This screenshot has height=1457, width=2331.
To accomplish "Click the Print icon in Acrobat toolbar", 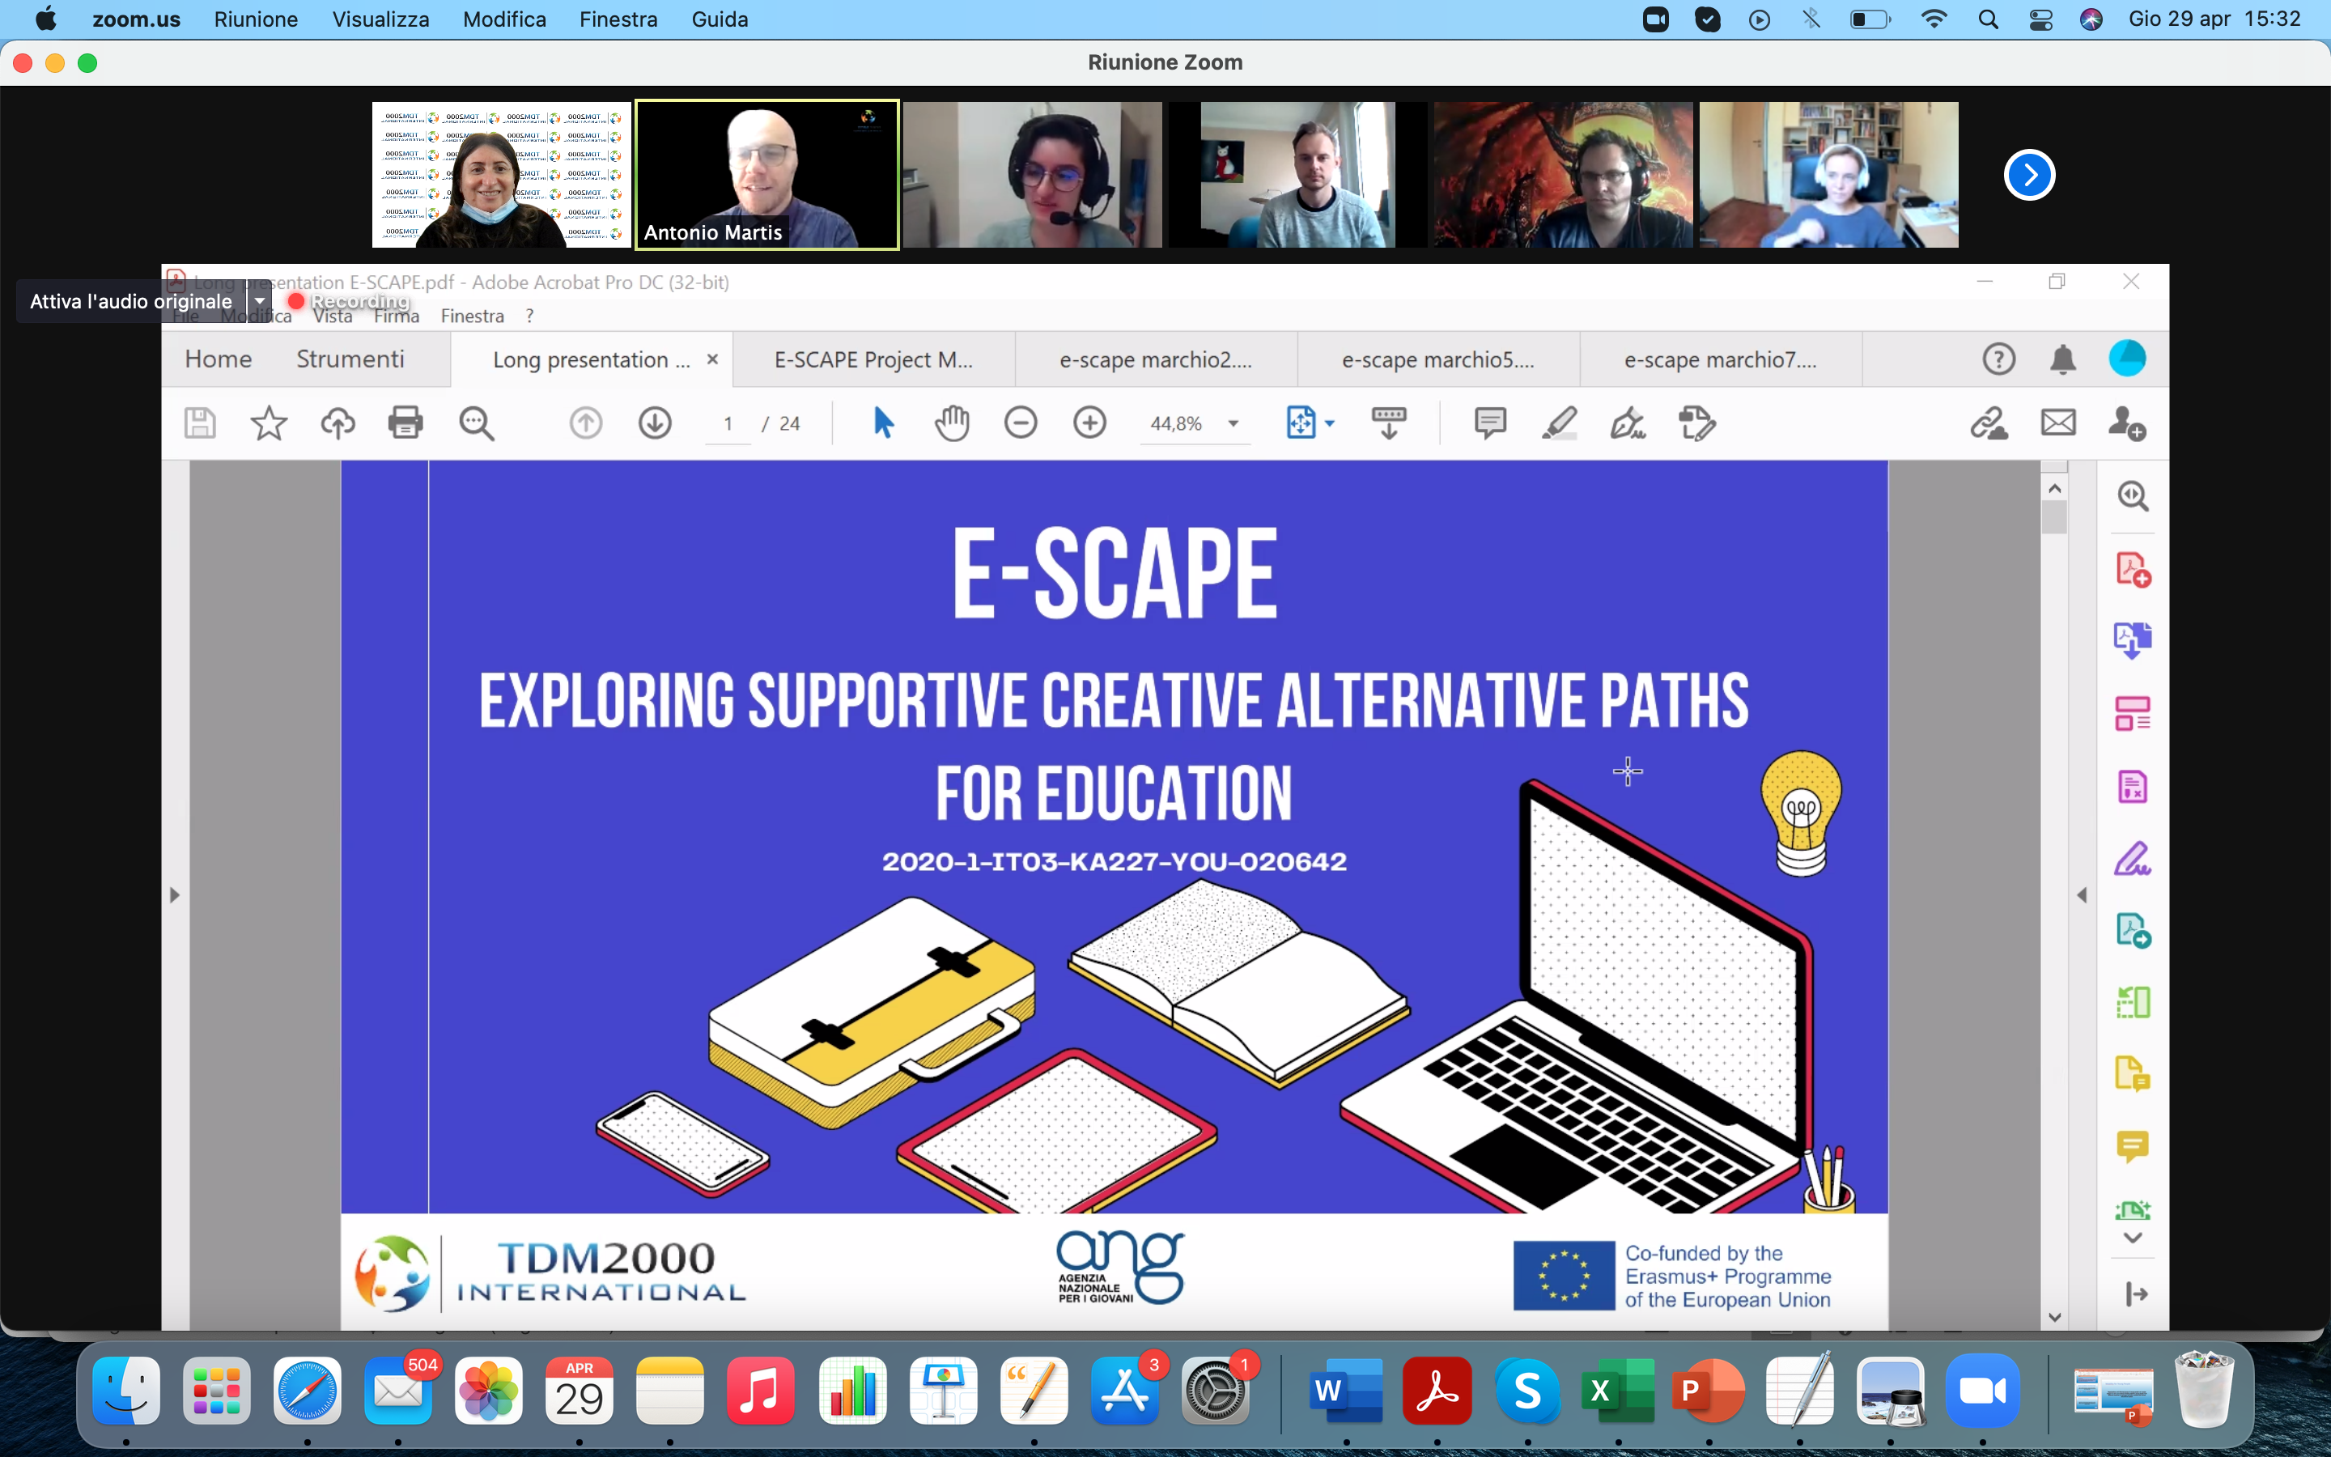I will click(x=405, y=423).
